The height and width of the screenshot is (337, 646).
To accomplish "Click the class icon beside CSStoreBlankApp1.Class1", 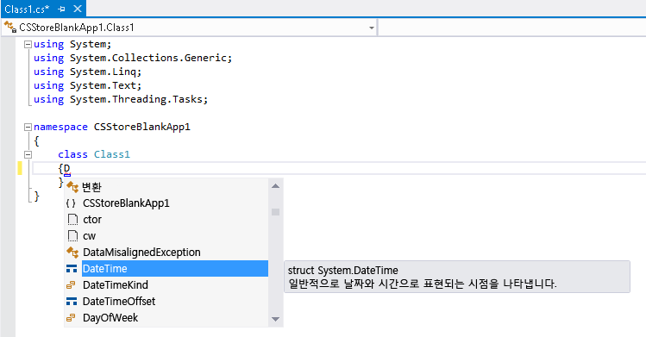I will [x=9, y=28].
